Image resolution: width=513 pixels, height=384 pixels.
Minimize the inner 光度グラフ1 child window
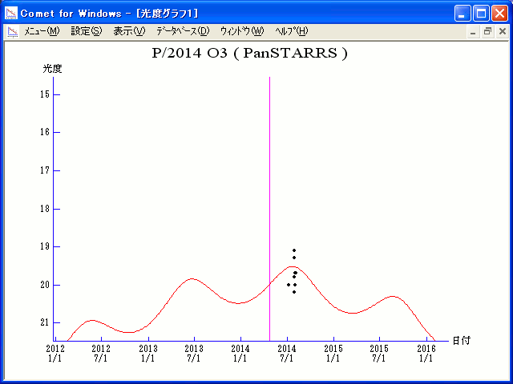click(473, 32)
